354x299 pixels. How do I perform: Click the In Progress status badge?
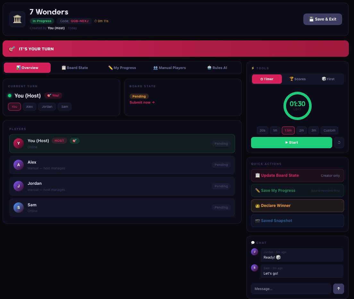pyautogui.click(x=42, y=21)
